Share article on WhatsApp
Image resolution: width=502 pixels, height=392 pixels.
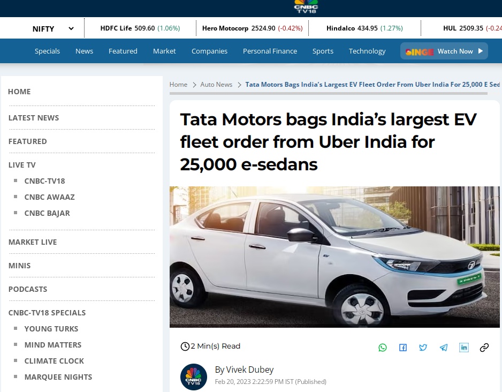pos(382,348)
